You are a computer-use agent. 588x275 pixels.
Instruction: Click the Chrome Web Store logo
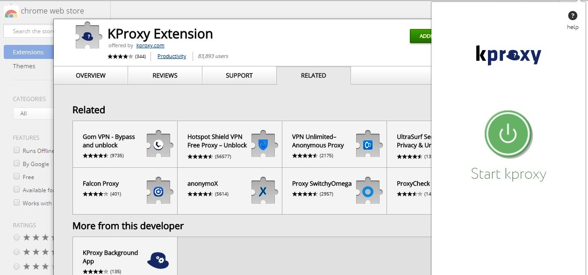pos(11,11)
